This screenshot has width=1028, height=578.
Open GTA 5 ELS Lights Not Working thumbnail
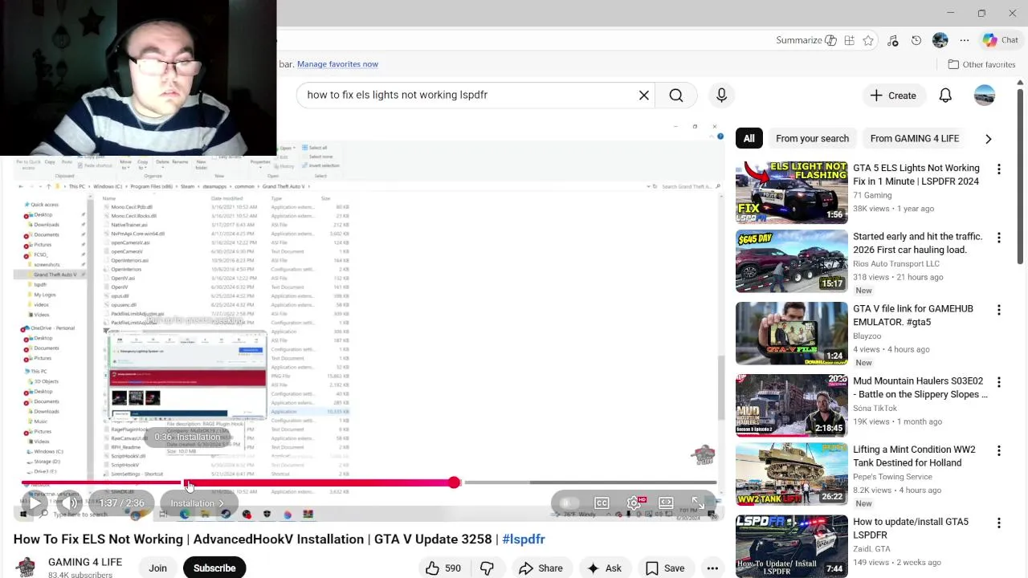pyautogui.click(x=791, y=192)
